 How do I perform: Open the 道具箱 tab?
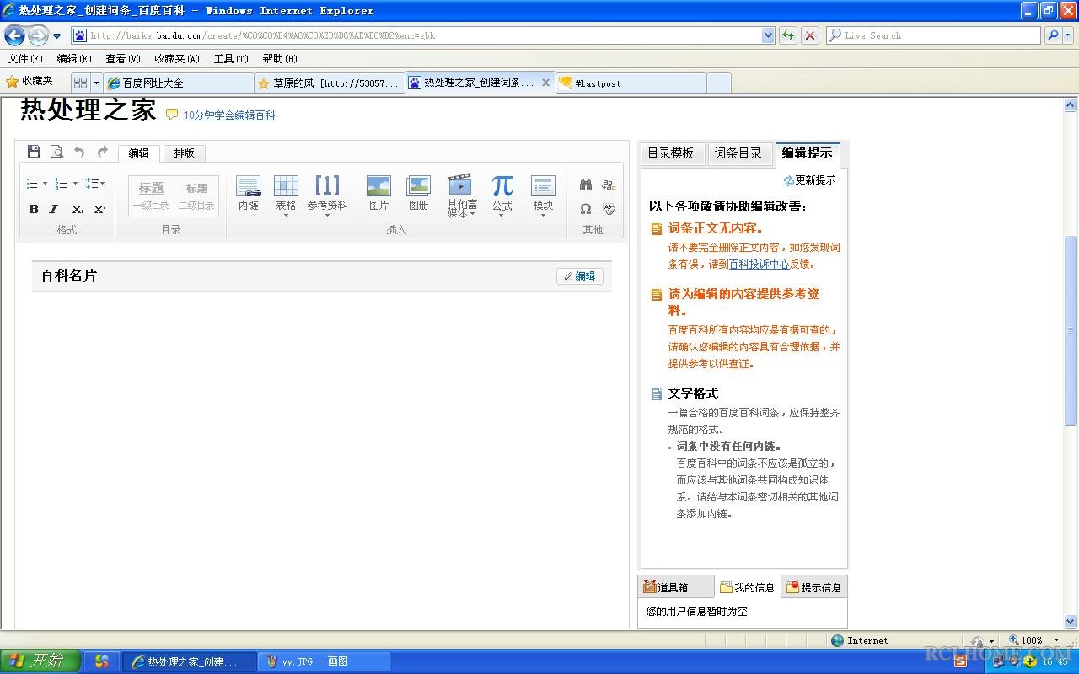coord(674,587)
